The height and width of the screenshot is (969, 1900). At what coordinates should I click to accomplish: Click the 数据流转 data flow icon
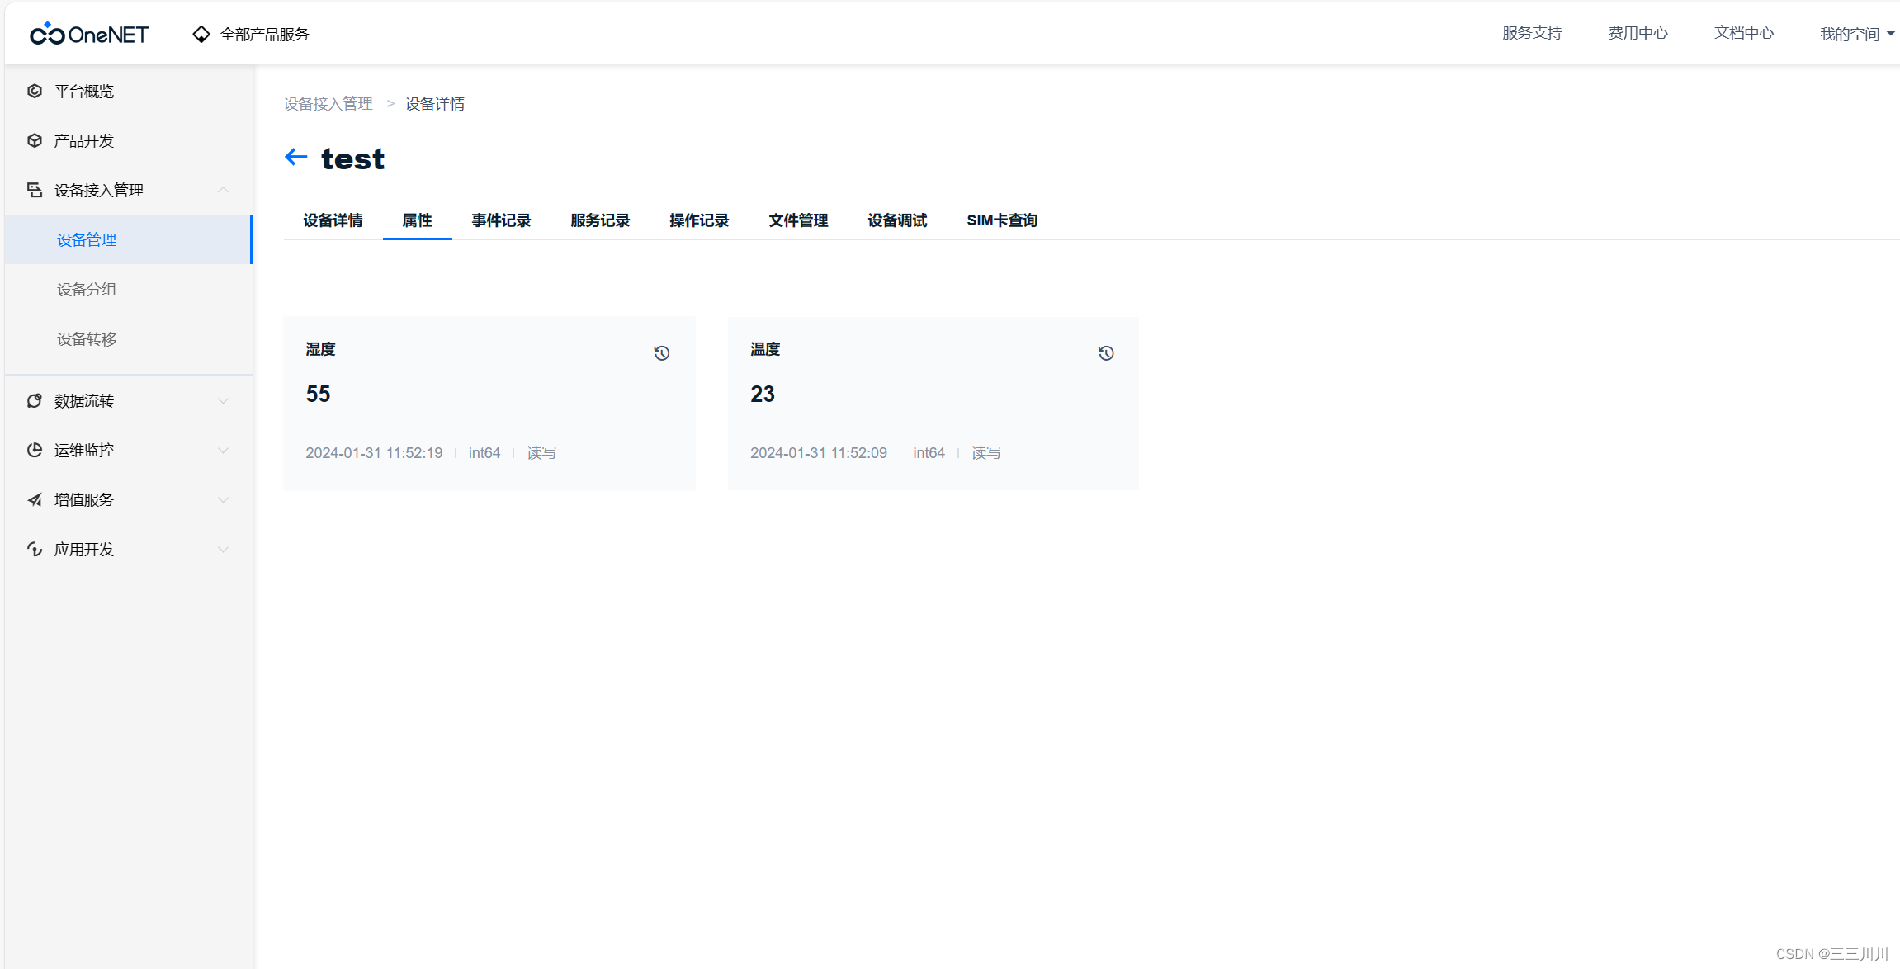click(35, 400)
